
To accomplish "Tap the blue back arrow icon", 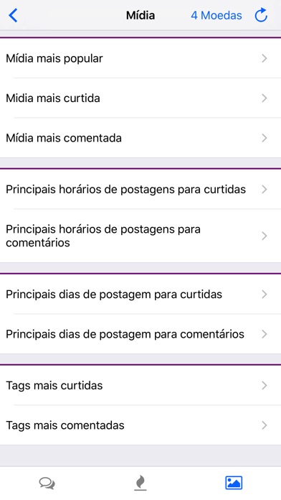I will (13, 15).
